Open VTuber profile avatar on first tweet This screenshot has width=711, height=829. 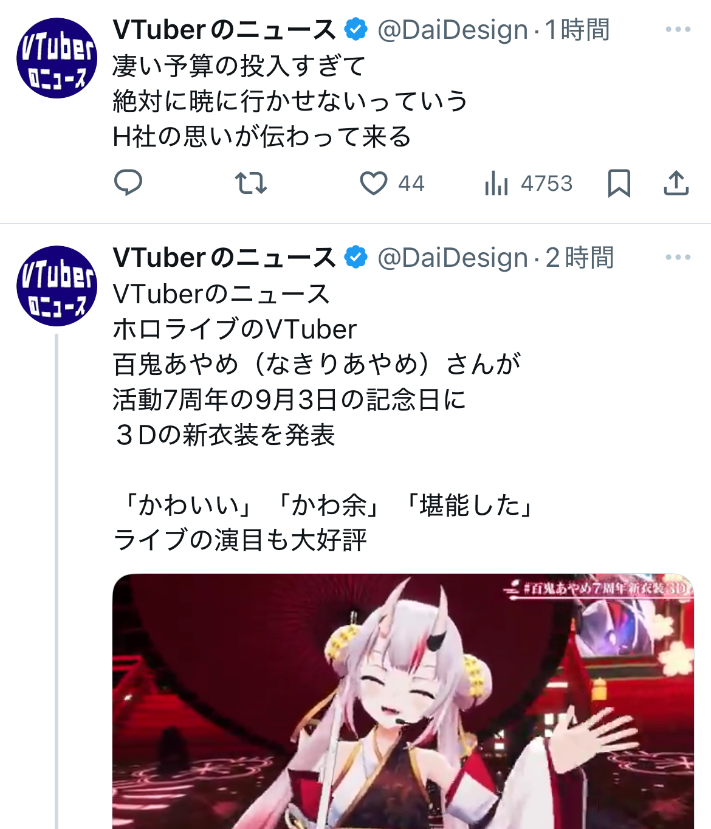pos(57,58)
